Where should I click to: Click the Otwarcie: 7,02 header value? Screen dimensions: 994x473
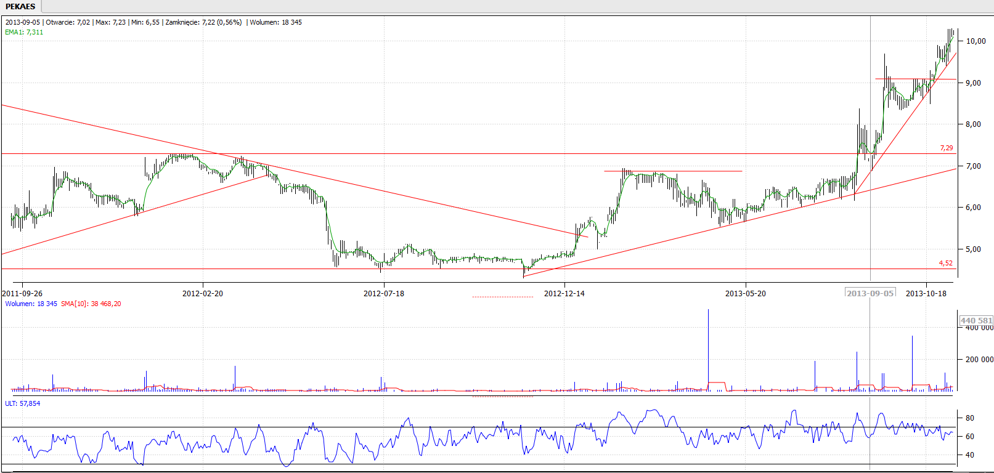[68, 22]
